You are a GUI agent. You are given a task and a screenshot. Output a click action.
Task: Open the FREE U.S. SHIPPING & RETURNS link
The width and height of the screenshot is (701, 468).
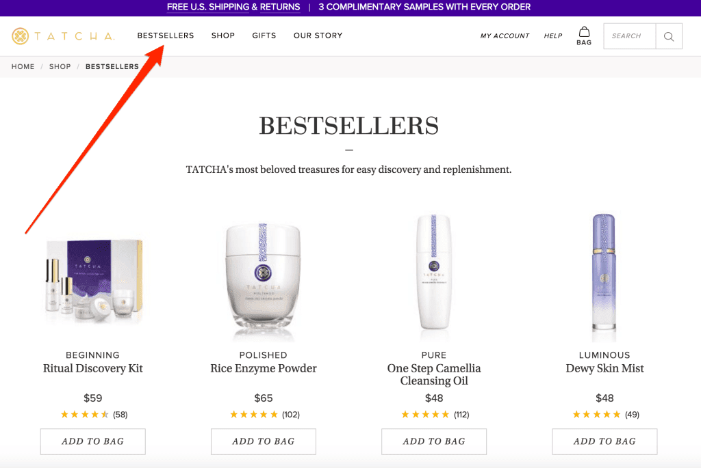[233, 7]
